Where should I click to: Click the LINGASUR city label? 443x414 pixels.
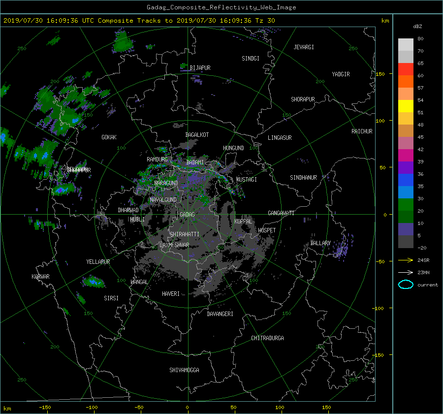280,138
